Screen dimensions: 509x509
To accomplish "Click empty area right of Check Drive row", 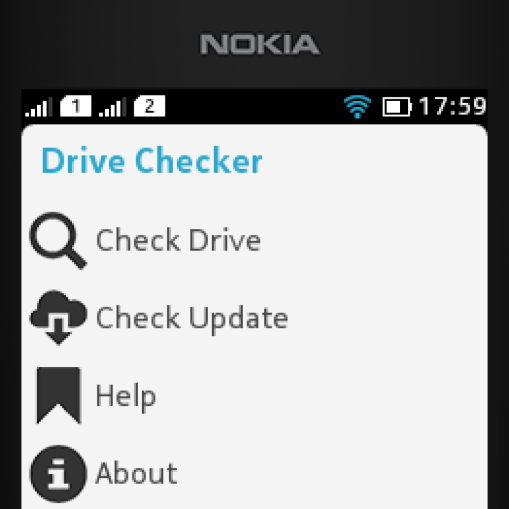I will [x=373, y=241].
